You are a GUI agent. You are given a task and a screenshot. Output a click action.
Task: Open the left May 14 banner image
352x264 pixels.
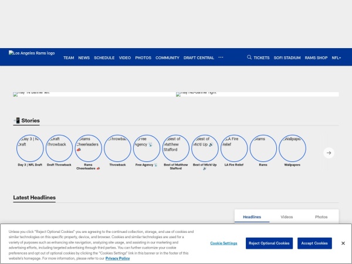94,94
